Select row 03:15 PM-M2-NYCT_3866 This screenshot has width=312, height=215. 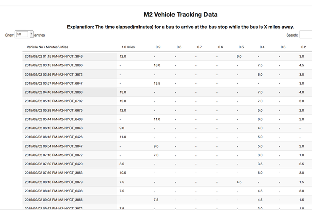pyautogui.click(x=167, y=65)
